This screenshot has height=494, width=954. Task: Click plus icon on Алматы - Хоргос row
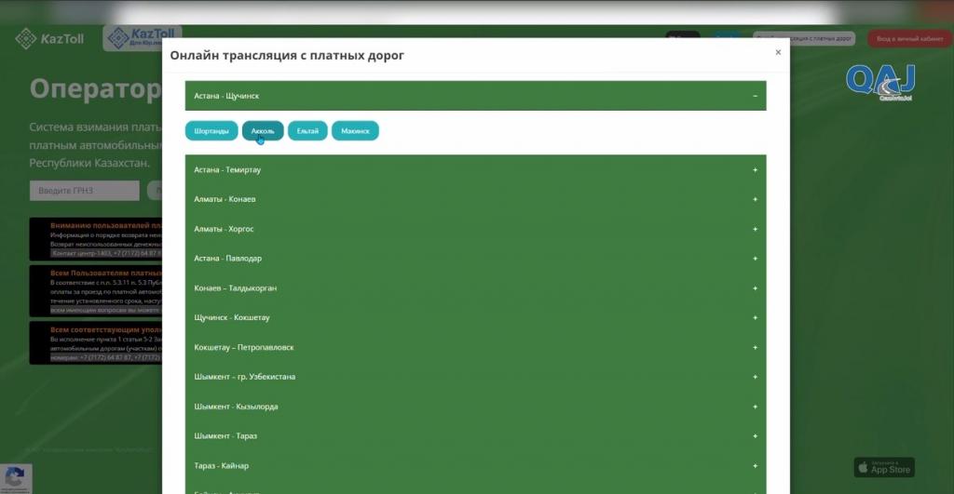(755, 229)
